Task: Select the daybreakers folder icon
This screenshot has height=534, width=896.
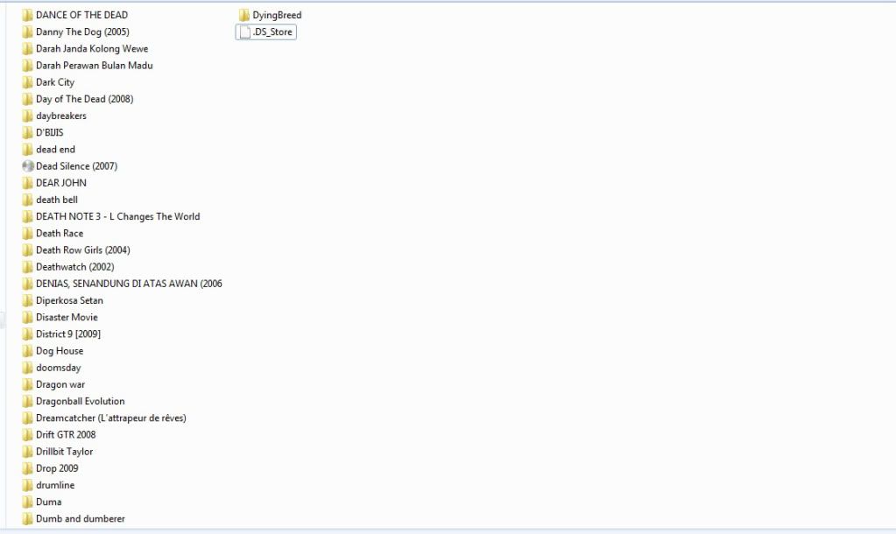Action: pos(27,116)
